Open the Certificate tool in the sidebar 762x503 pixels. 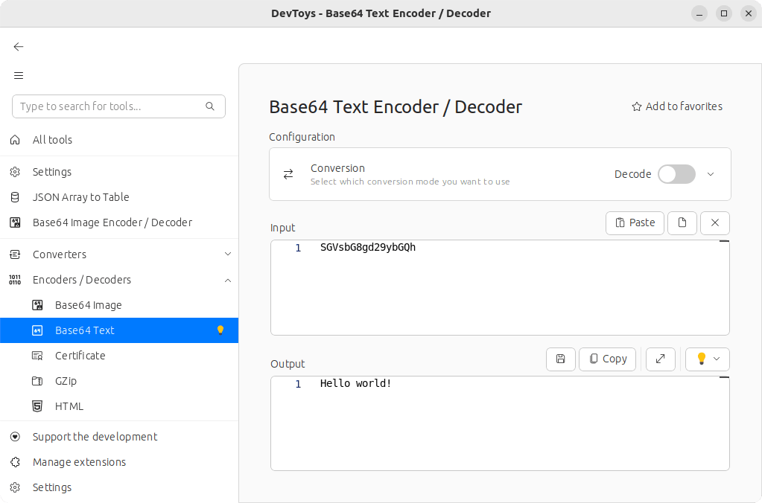80,356
